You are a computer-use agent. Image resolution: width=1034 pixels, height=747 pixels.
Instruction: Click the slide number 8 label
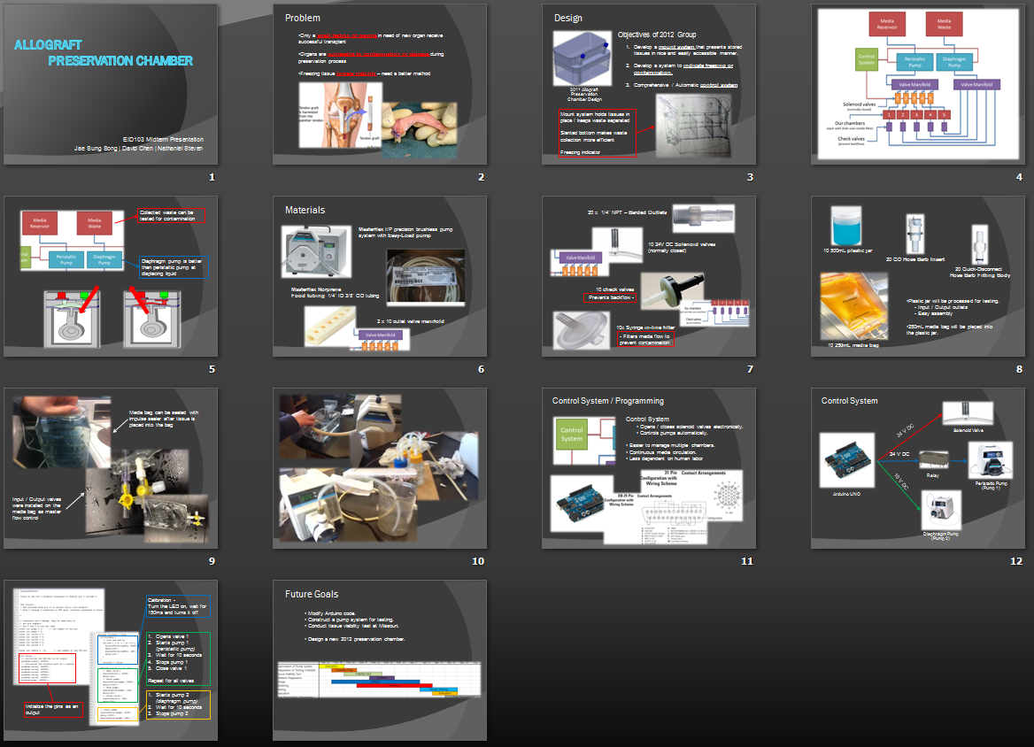click(x=1019, y=369)
